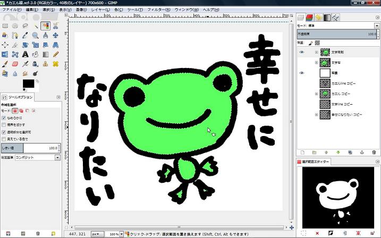Open the ツールオプション tab configuration menu arrow
Viewport: 381px width, 238px height.
pos(58,97)
